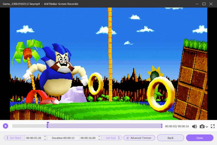Enter fullscreen preview mode
Viewport: 217px width, 145px height.
(x=213, y=126)
